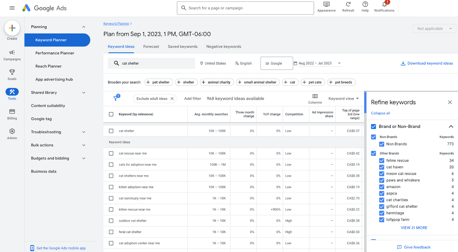Open Columns selector
Image resolution: width=458 pixels, height=252 pixels.
[315, 99]
